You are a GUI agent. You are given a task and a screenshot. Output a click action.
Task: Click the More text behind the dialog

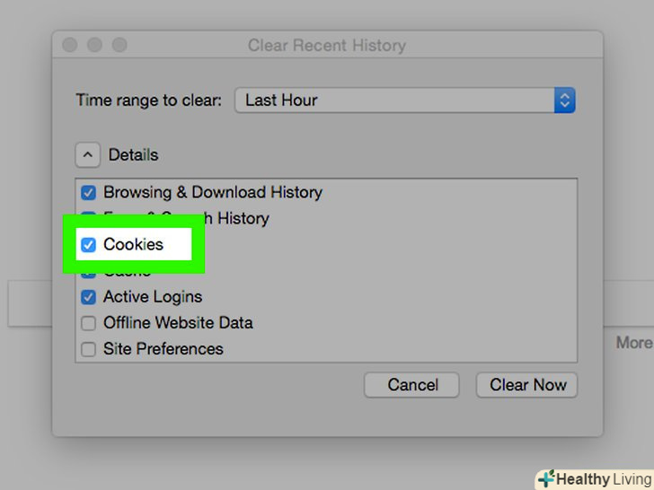[633, 343]
